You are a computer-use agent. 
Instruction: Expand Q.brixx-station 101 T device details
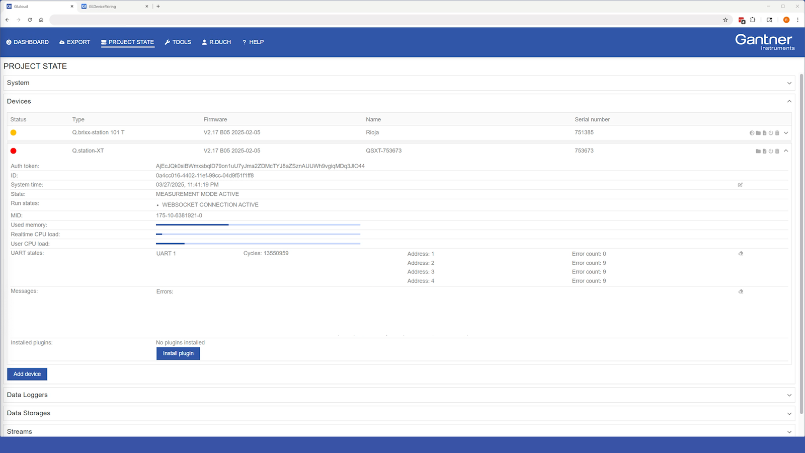[786, 133]
